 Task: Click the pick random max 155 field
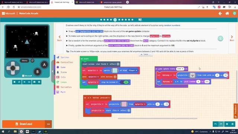point(207,82)
